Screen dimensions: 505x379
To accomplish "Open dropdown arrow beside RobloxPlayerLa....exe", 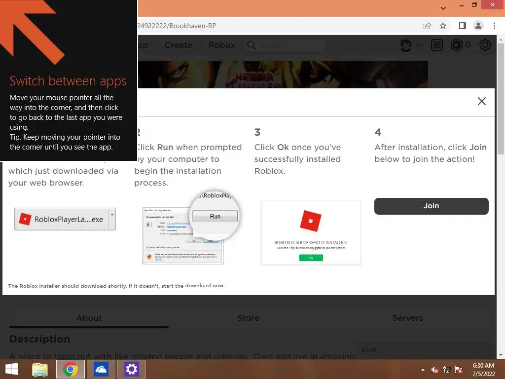I will tap(112, 219).
